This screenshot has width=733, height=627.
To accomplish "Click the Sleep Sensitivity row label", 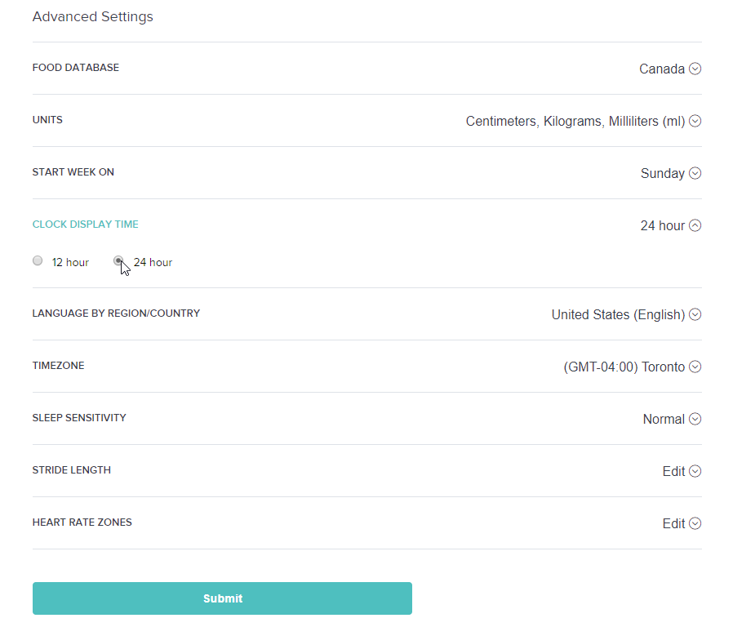I will 79,418.
